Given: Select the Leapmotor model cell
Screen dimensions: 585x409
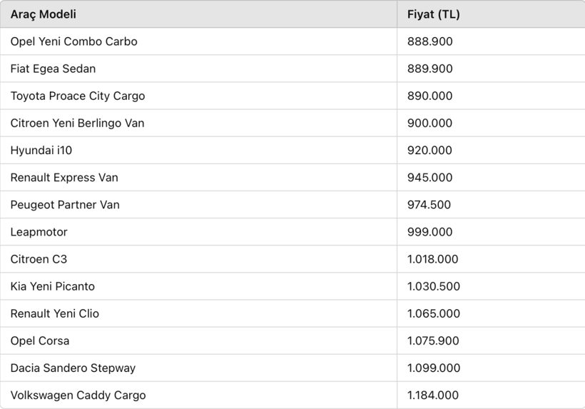Looking at the screenshot, I should pyautogui.click(x=39, y=232).
